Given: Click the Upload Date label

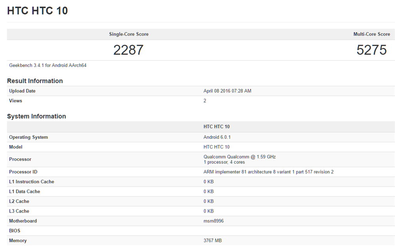Looking at the screenshot, I should (22, 91).
